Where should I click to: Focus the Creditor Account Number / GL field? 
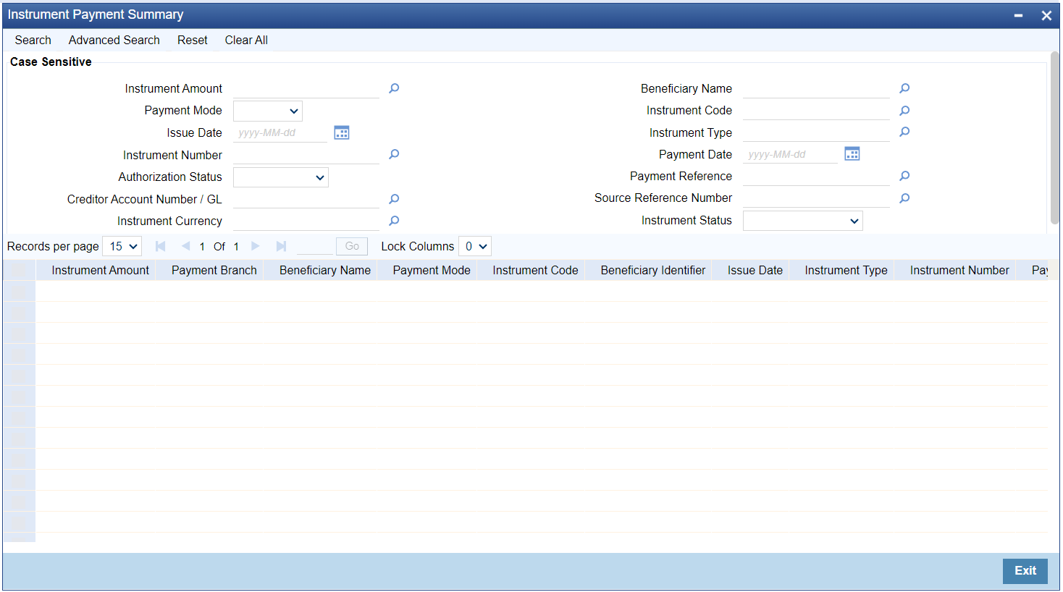point(306,199)
